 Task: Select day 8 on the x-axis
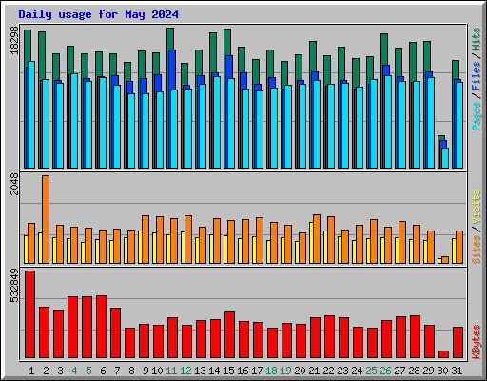pos(131,371)
